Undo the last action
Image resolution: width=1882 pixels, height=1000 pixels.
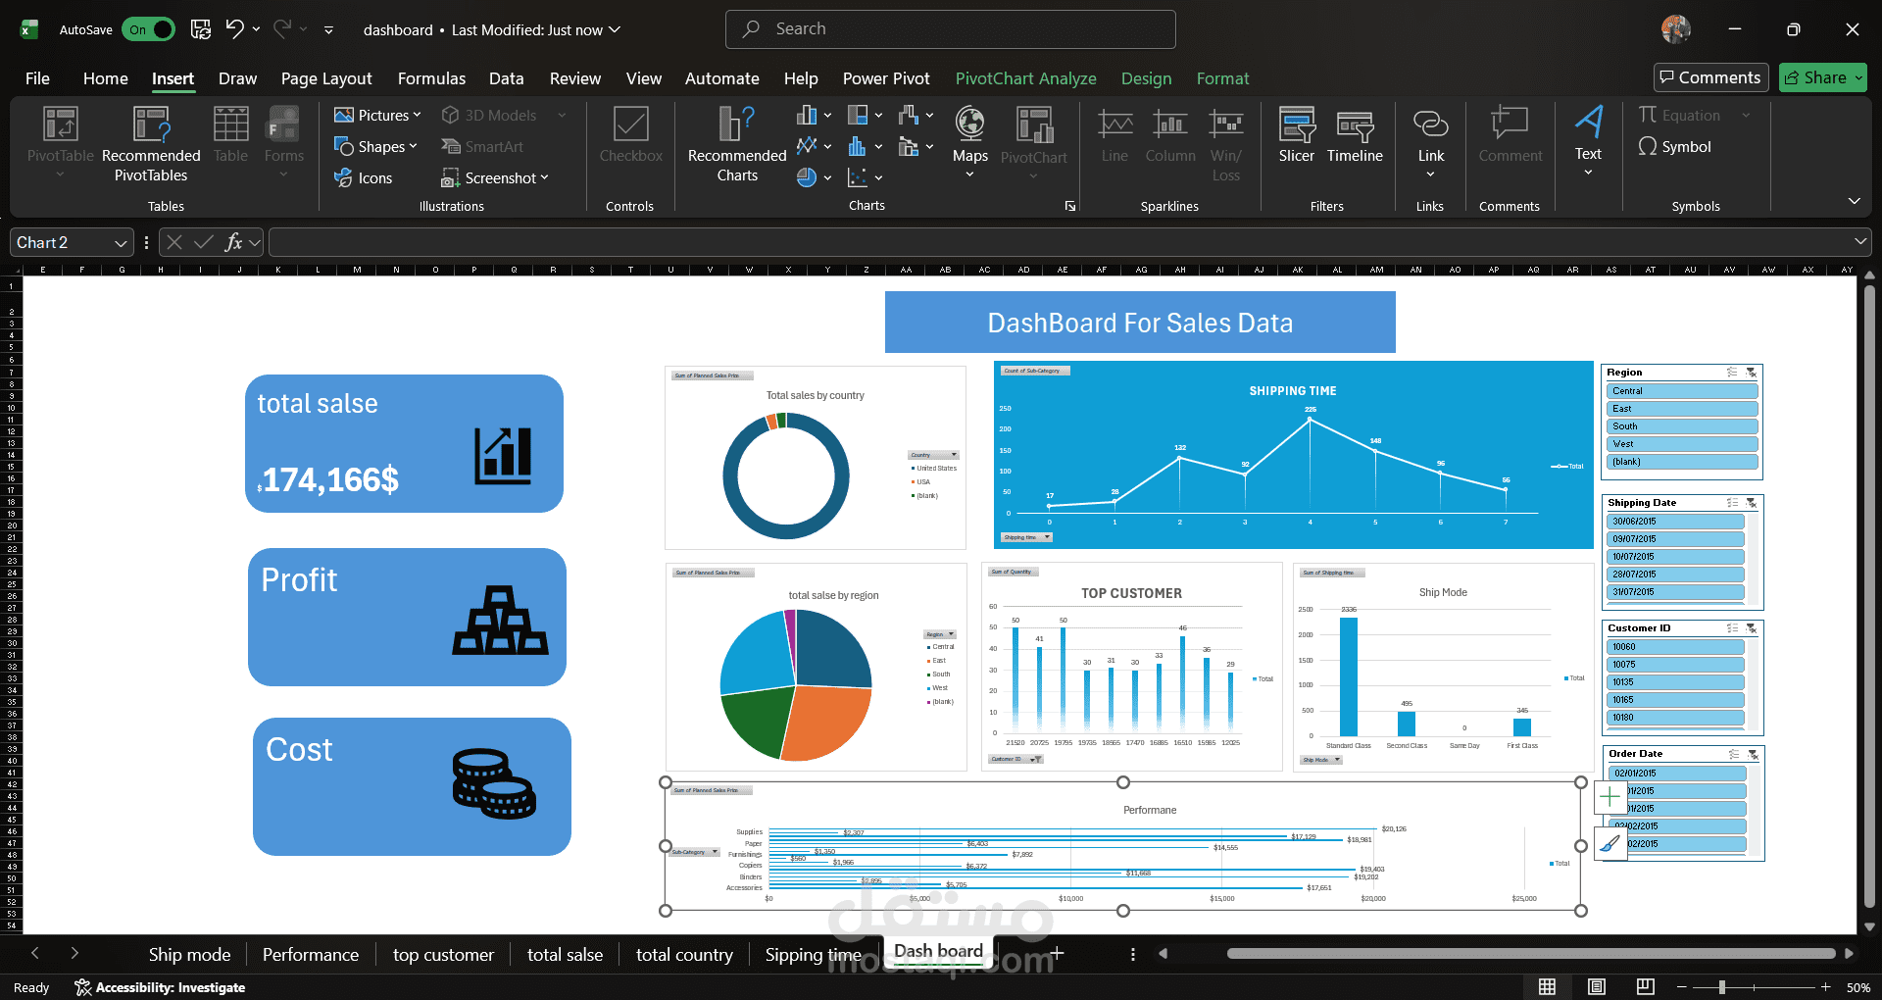tap(234, 29)
